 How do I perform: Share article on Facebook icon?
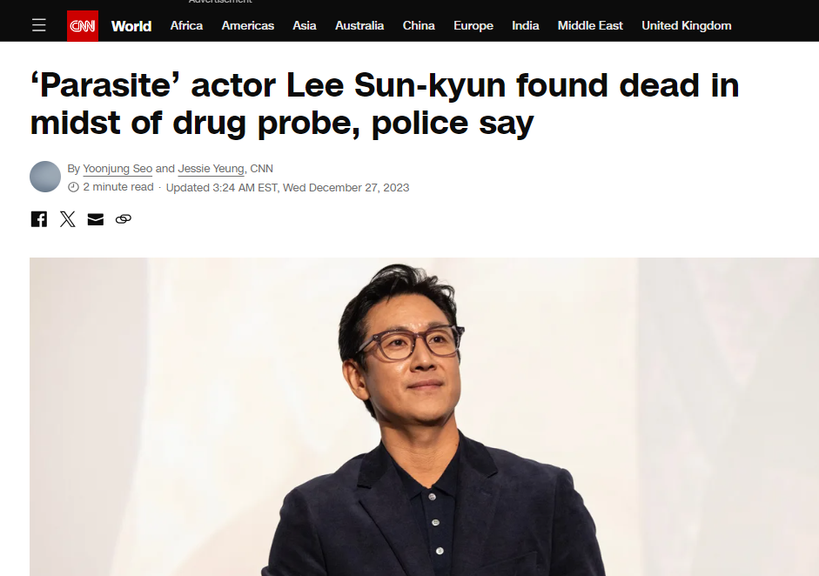pos(38,218)
